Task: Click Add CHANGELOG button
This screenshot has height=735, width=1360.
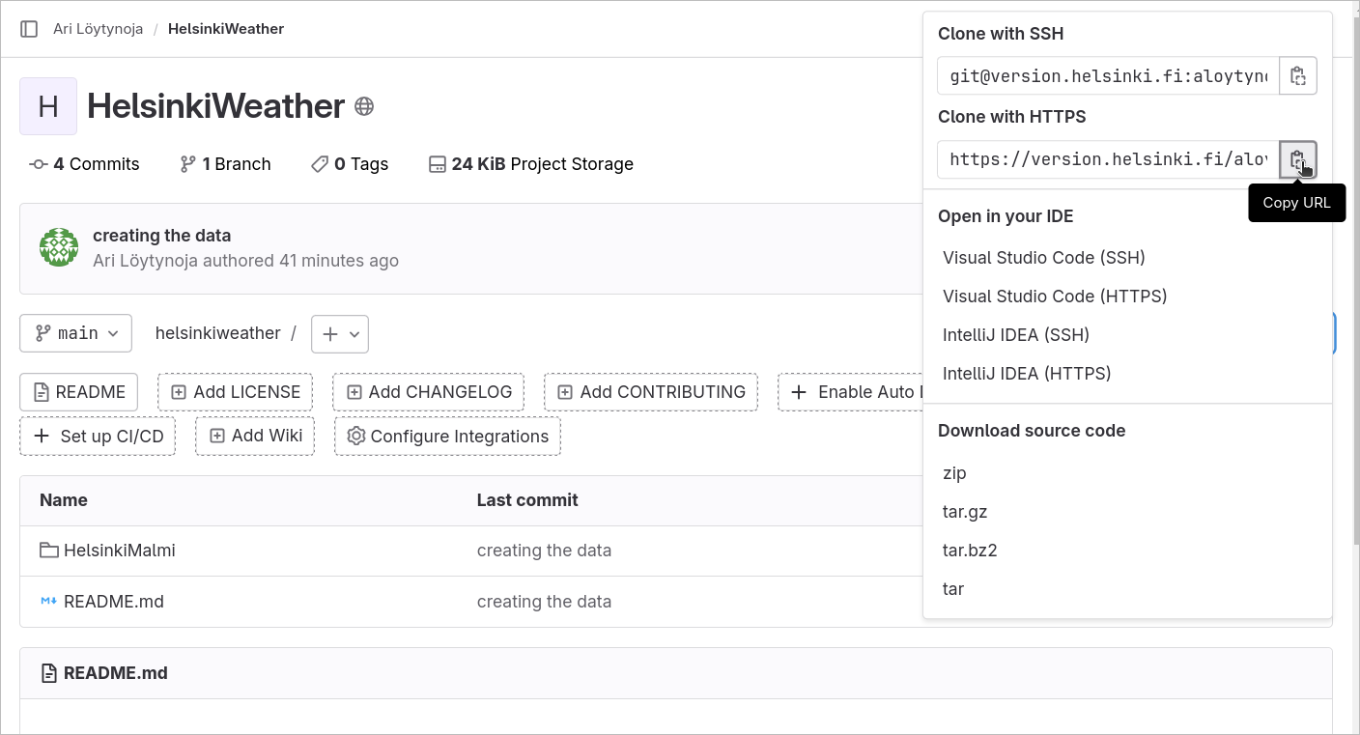Action: pyautogui.click(x=428, y=392)
